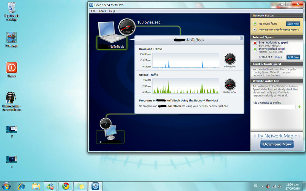Click the red download speed status indicator

point(255,43)
